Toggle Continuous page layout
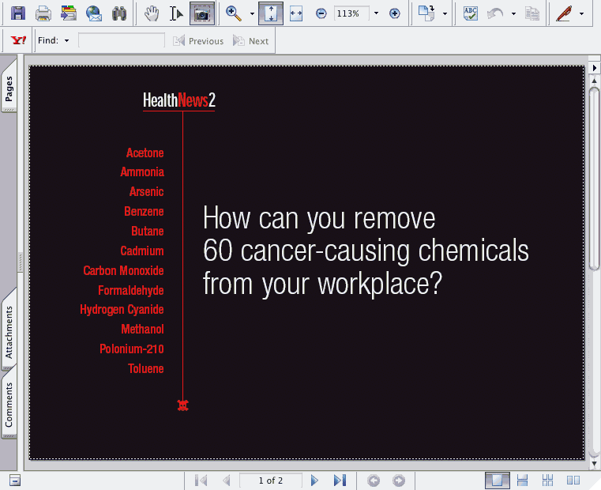This screenshot has width=601, height=490. click(x=522, y=481)
